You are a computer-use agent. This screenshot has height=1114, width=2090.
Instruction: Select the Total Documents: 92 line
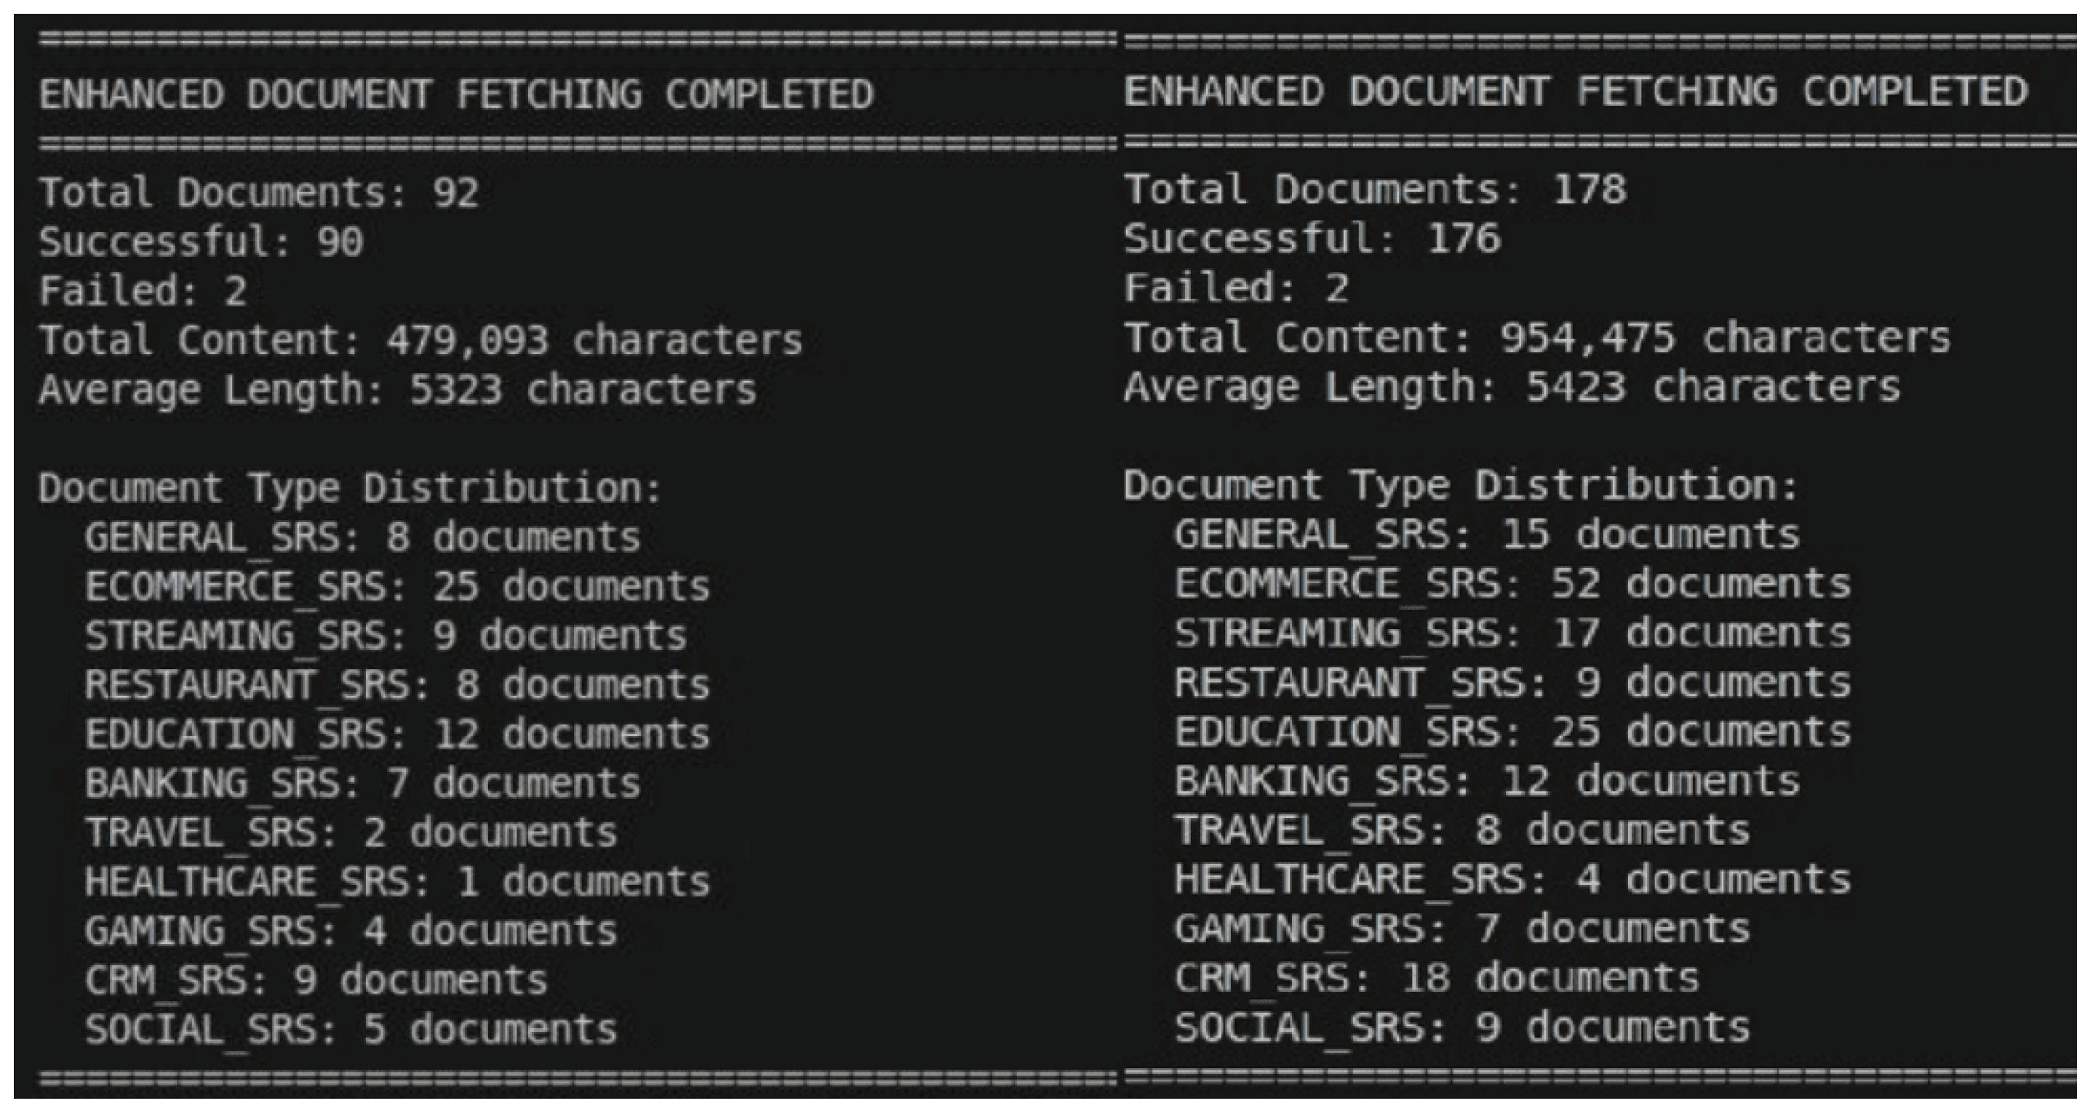tap(259, 193)
